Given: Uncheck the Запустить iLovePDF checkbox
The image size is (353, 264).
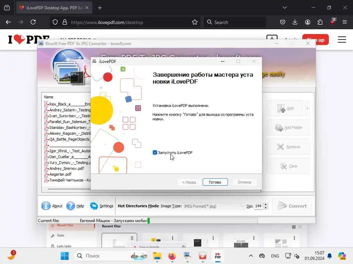Looking at the screenshot, I should pyautogui.click(x=155, y=153).
